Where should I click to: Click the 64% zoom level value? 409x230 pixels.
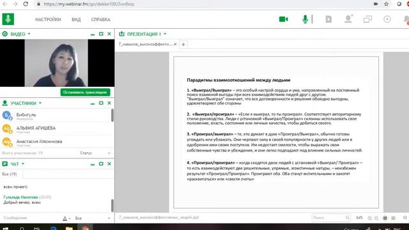coord(359,218)
